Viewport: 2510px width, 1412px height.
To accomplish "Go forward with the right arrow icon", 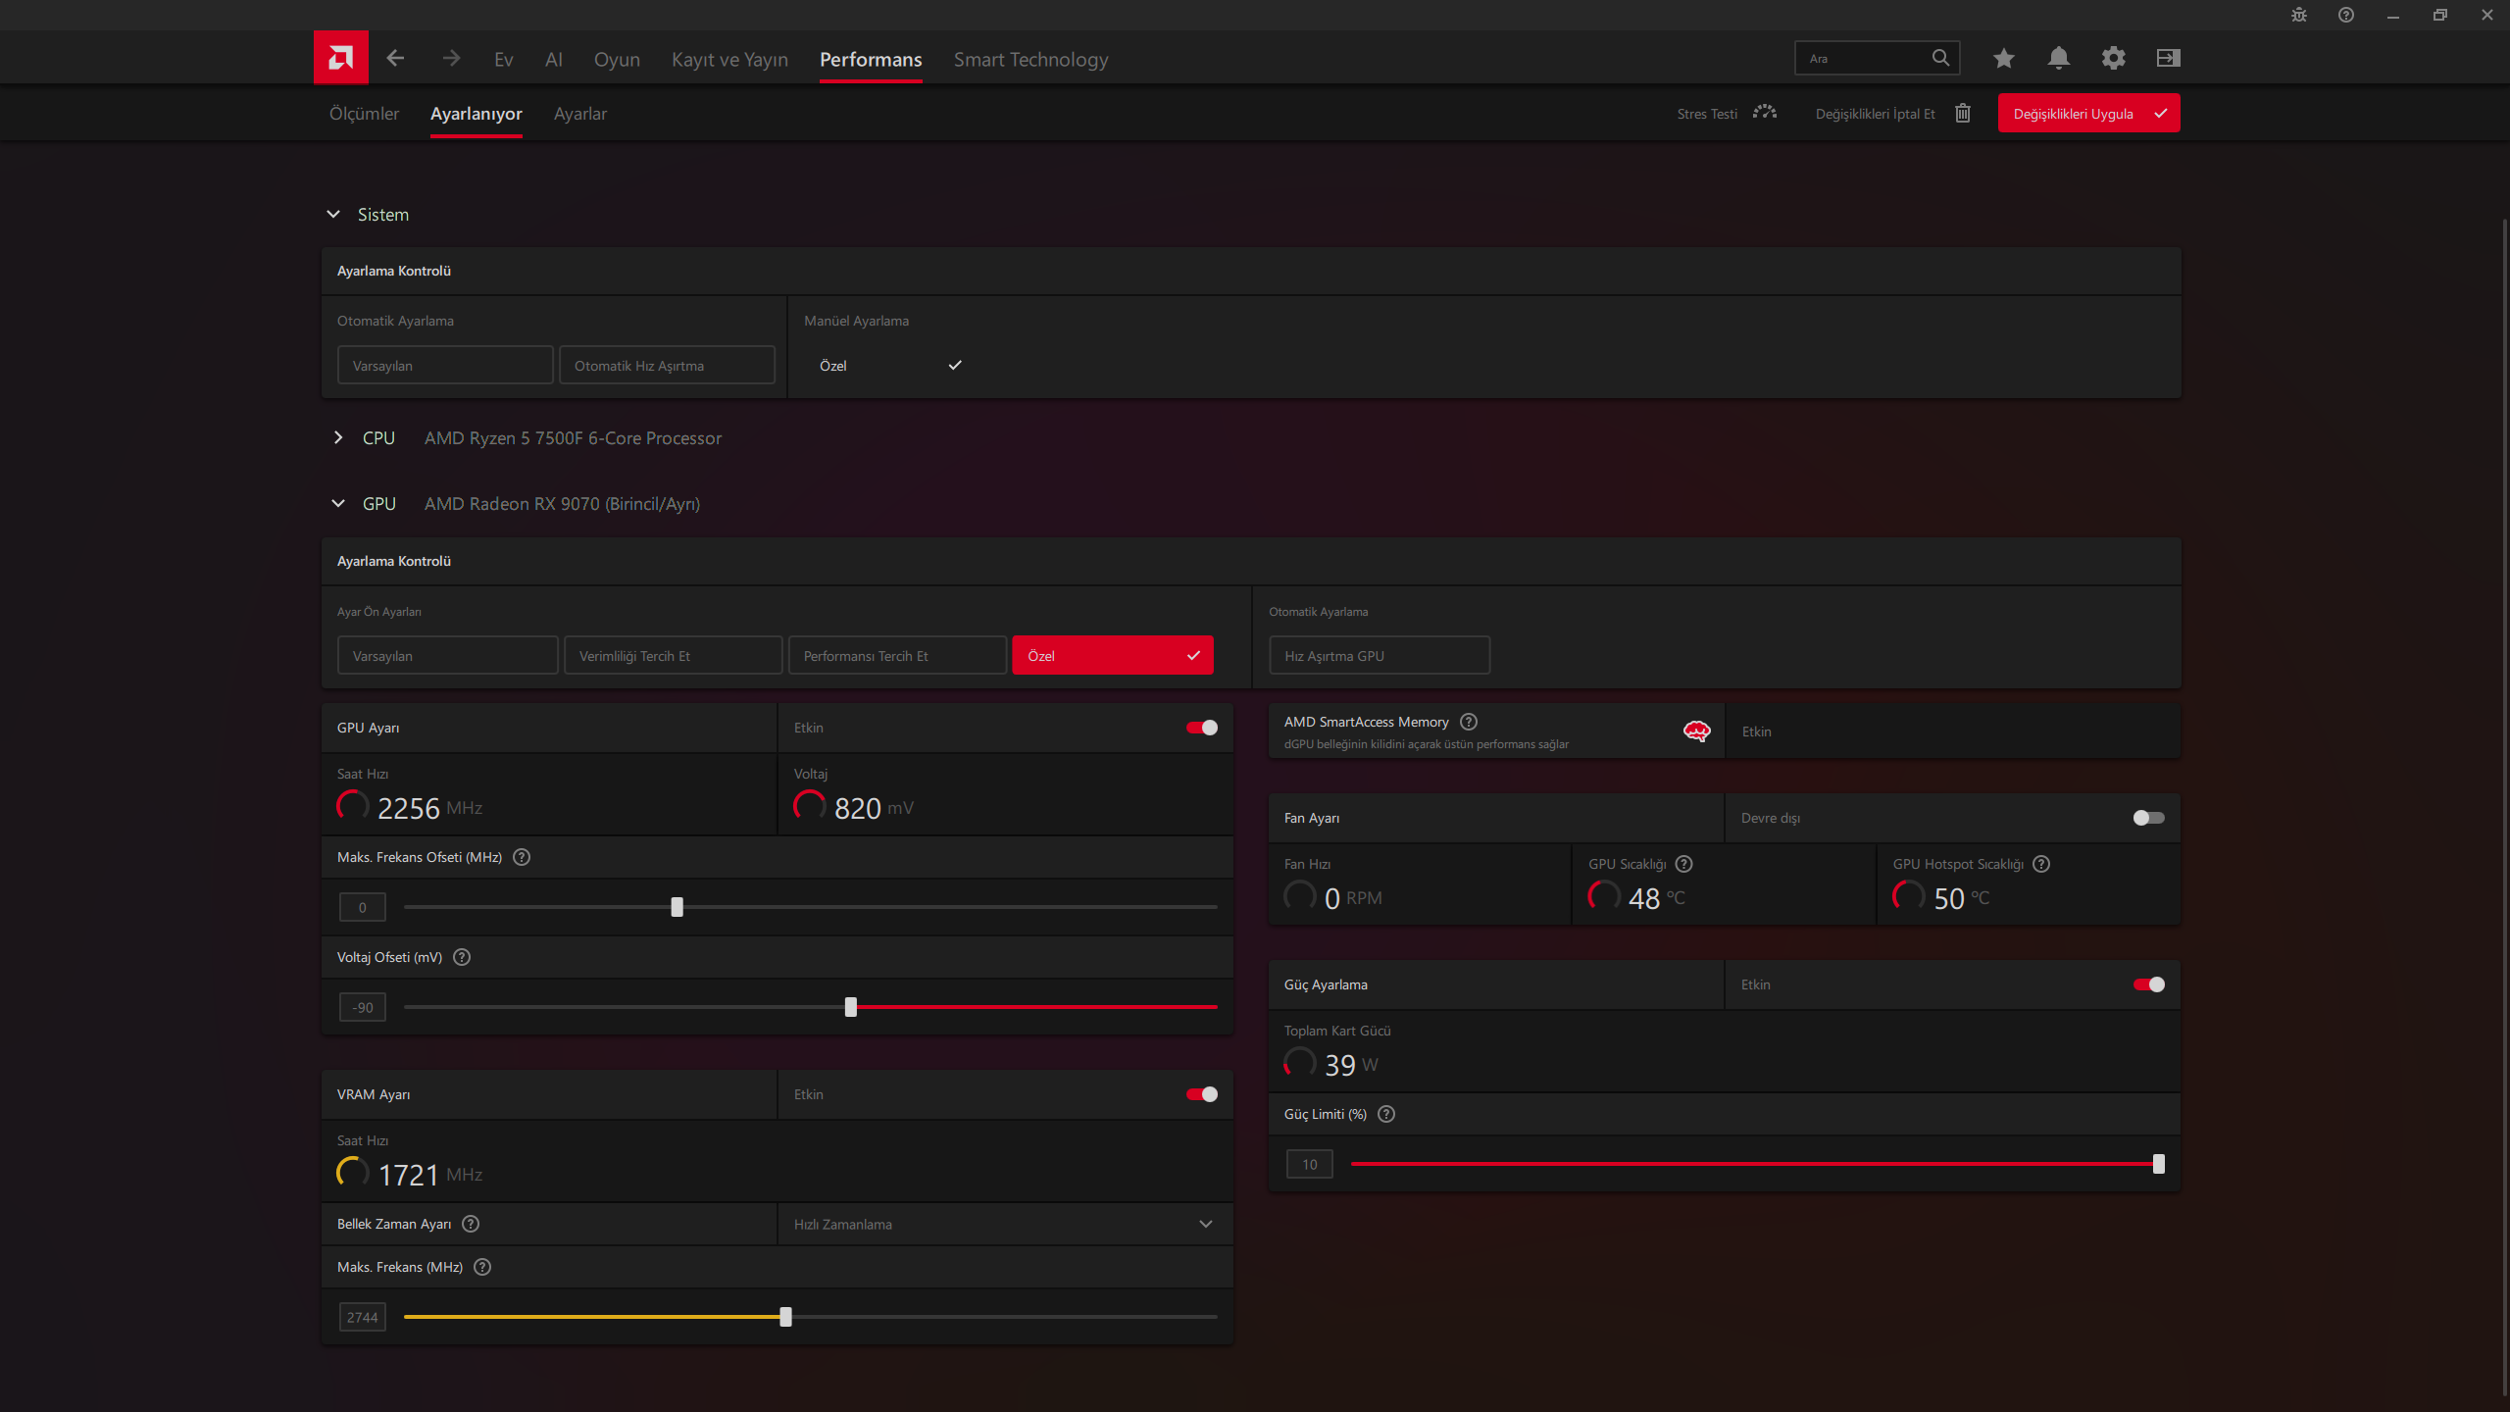I will point(451,58).
